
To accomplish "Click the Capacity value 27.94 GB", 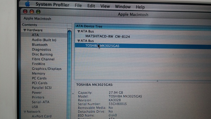I will pos(116,93).
